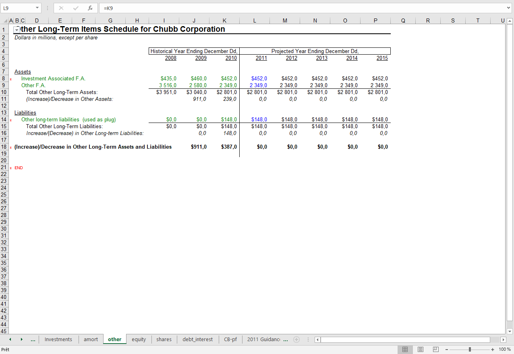Click the Select All corner triangle
This screenshot has height=354, width=514.
pyautogui.click(x=5, y=21)
